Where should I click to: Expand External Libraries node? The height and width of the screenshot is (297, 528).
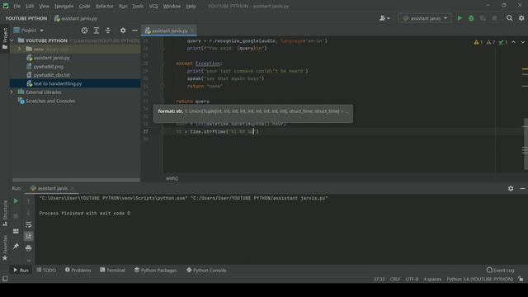coord(12,92)
